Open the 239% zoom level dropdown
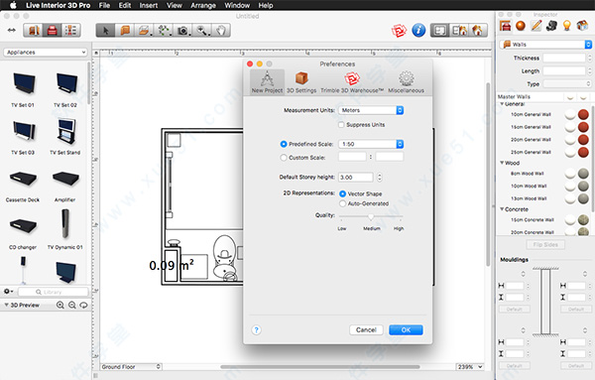This screenshot has width=595, height=380. pos(470,367)
